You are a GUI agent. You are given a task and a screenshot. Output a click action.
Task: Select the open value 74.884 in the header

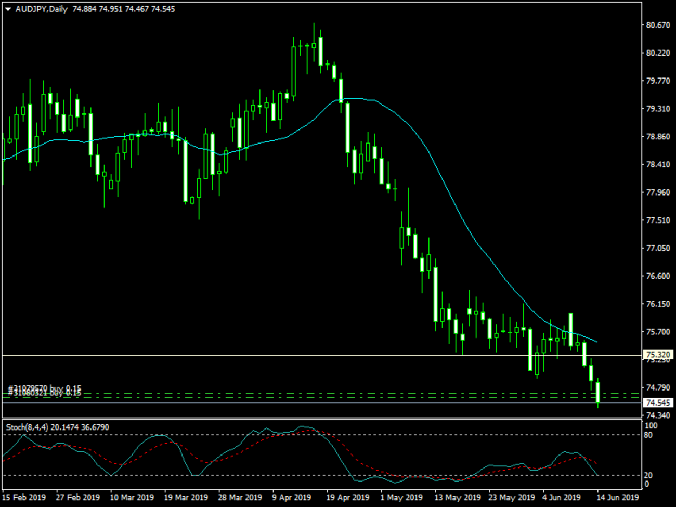tap(84, 9)
